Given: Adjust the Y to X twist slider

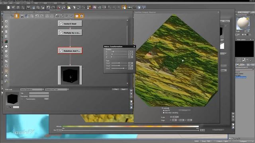Looking at the screenshot, I should pyautogui.click(x=119, y=63).
